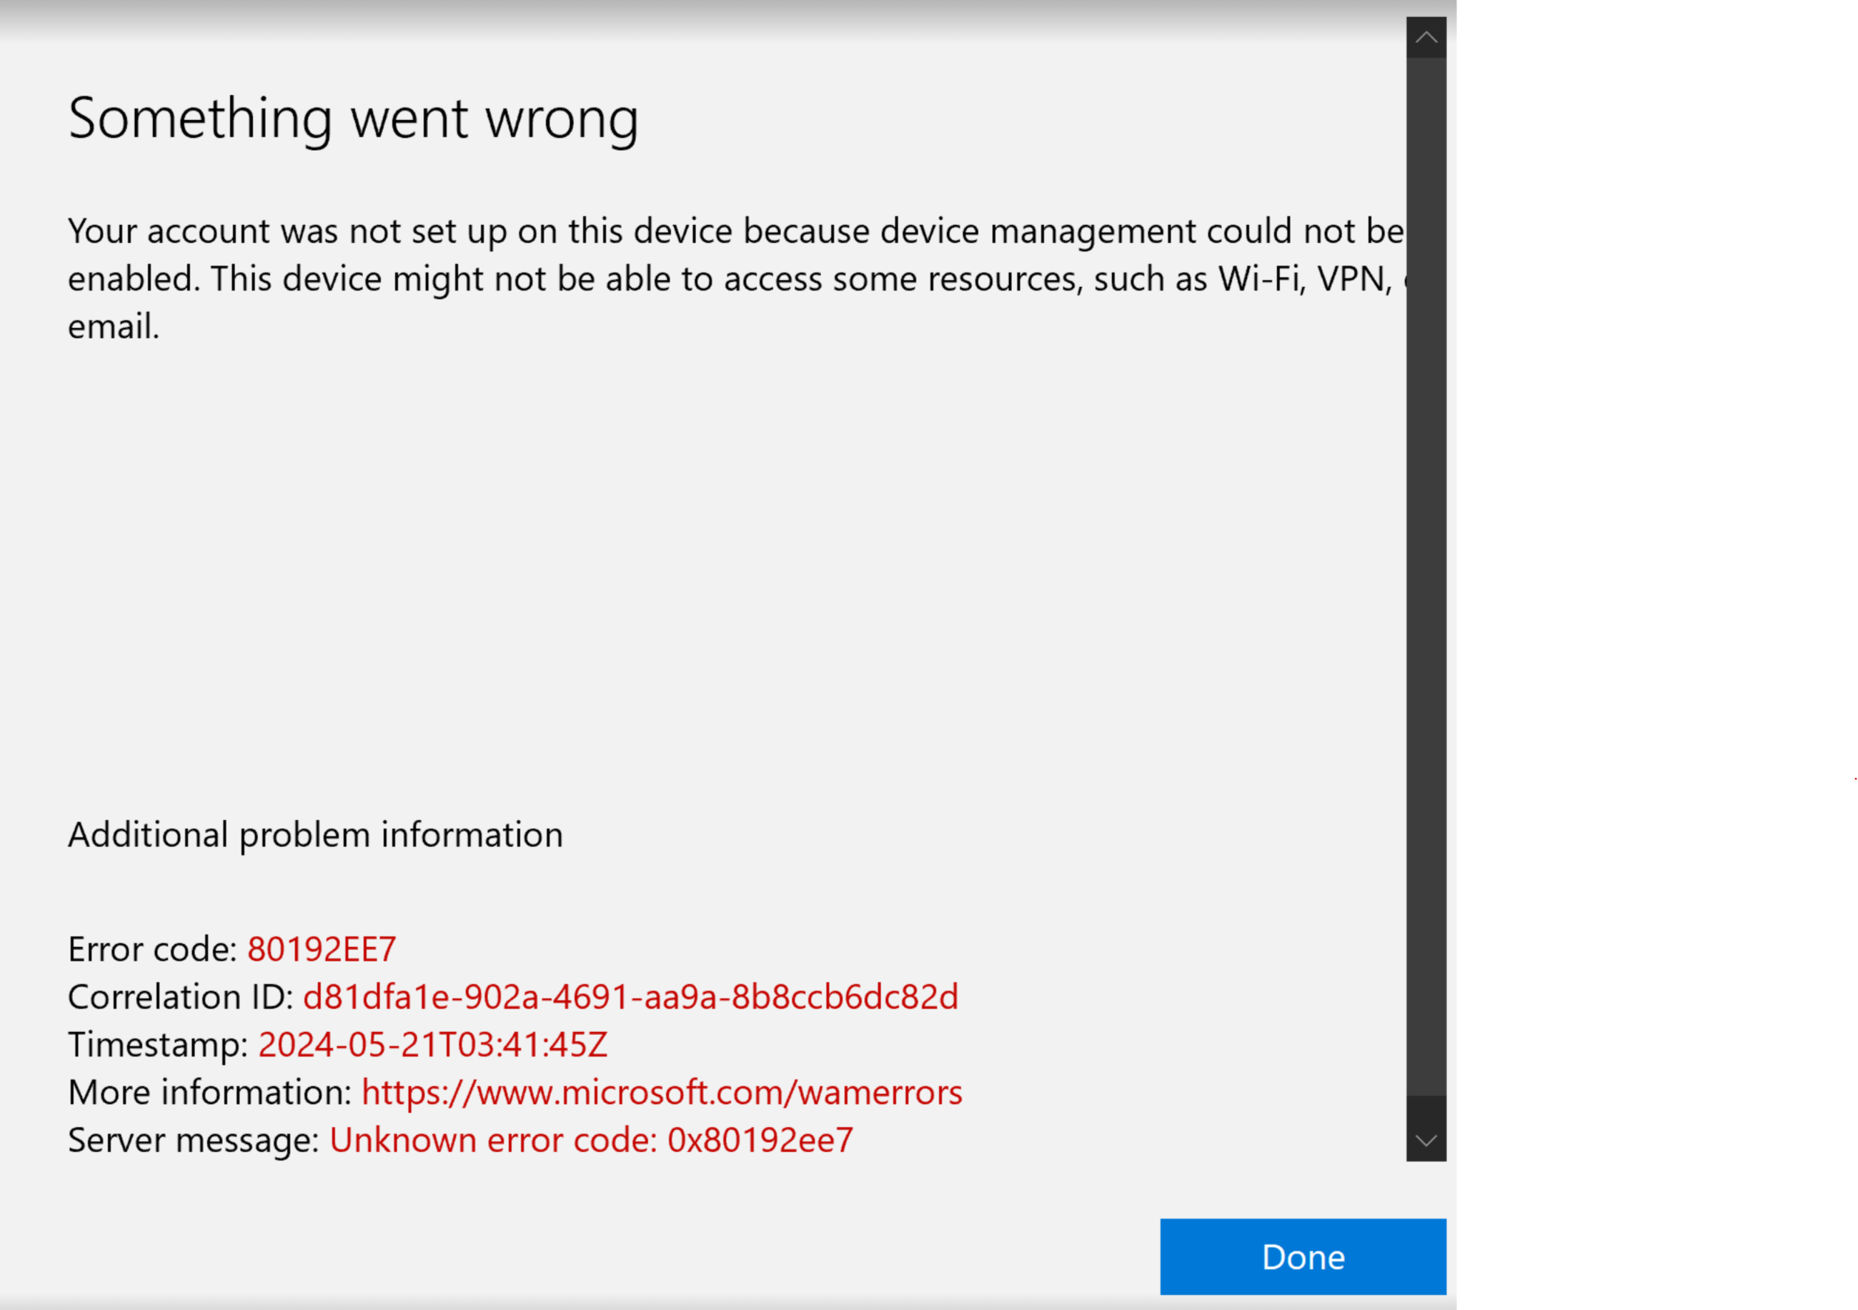
Task: Click the 'Server message:' label
Action: coord(194,1140)
